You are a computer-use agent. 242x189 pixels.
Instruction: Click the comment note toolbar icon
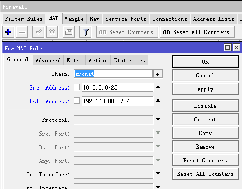pos(68,32)
